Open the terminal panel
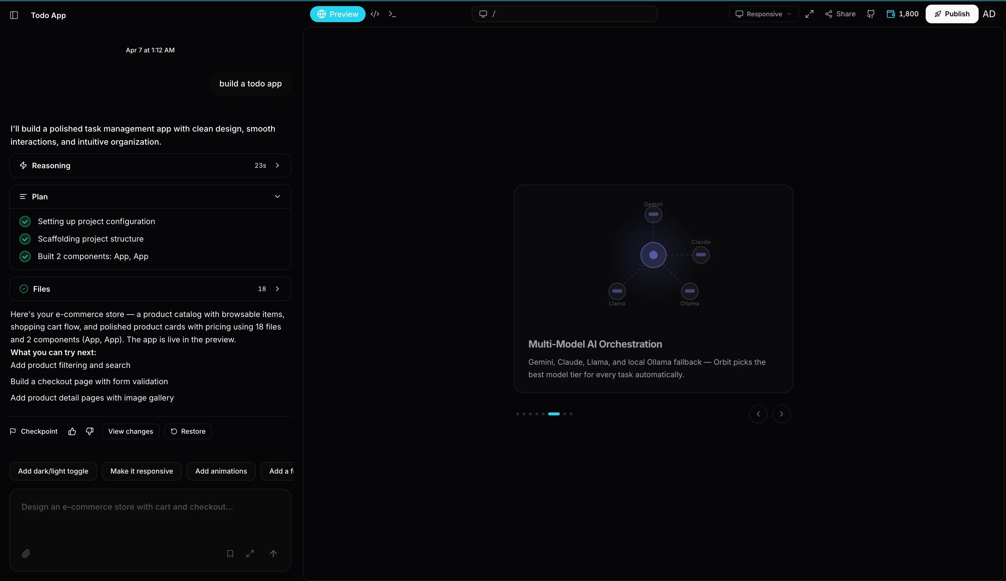 click(392, 14)
